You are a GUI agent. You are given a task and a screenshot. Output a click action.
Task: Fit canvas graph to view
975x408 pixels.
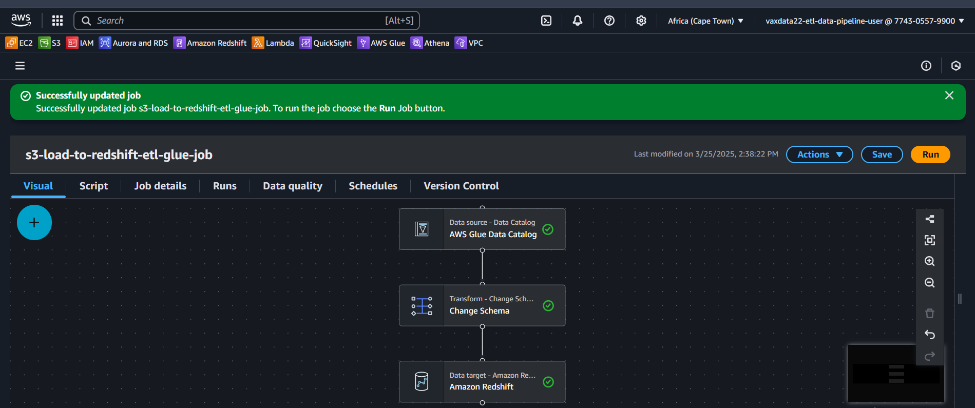930,240
